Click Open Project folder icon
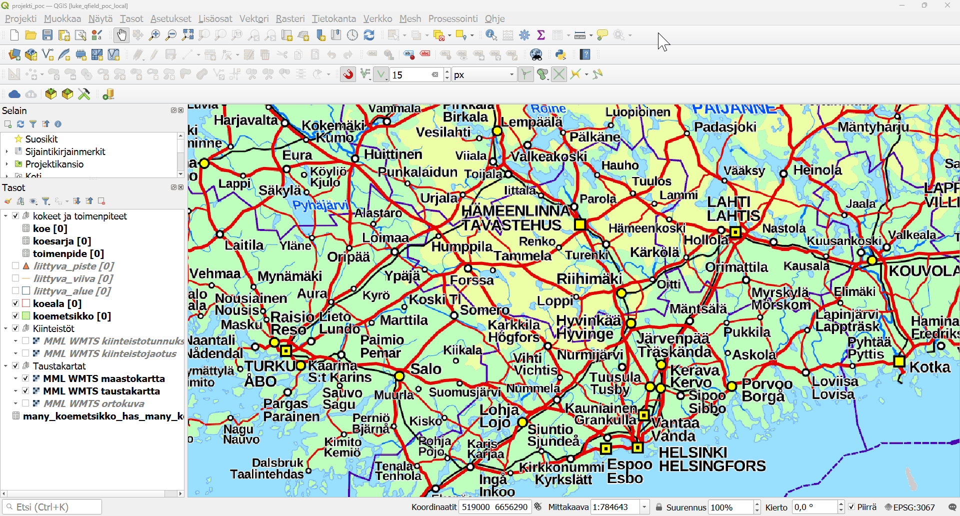Viewport: 960px width, 516px height. pos(31,35)
